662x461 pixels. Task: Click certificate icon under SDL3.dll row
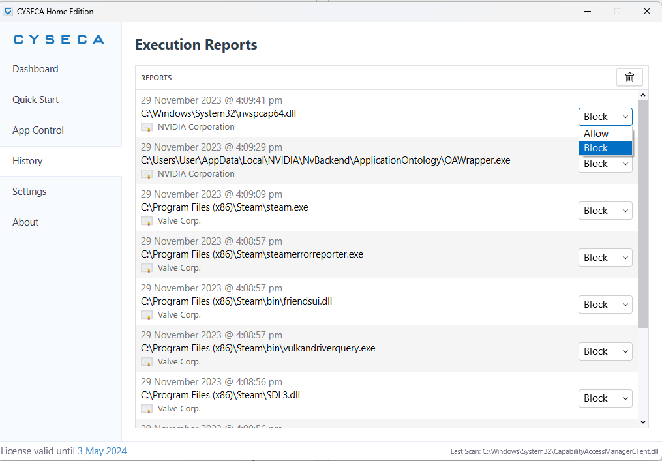(x=147, y=409)
